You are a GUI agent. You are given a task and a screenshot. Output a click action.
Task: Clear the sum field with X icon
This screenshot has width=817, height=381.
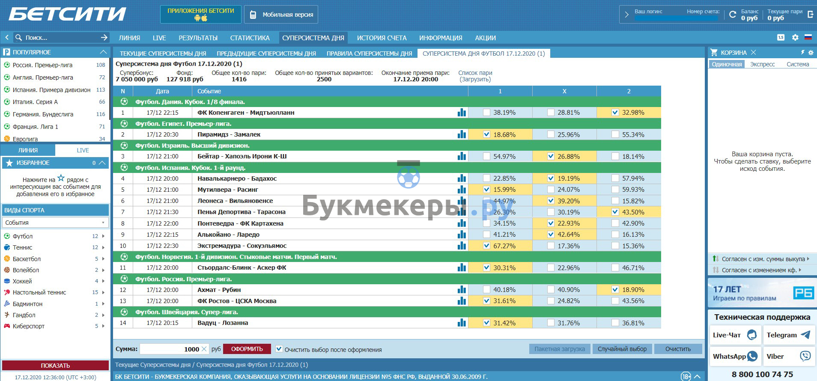(204, 349)
